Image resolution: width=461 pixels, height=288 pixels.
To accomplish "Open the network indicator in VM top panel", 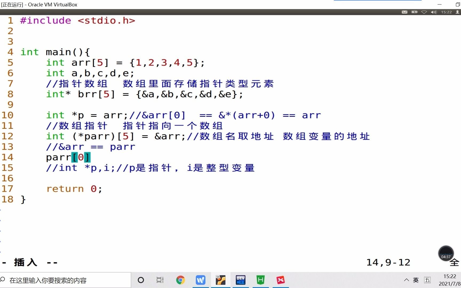I will click(424, 12).
